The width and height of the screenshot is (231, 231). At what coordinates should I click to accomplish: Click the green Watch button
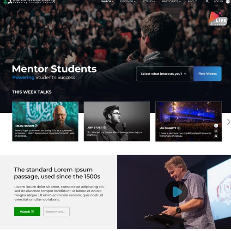coord(27,212)
